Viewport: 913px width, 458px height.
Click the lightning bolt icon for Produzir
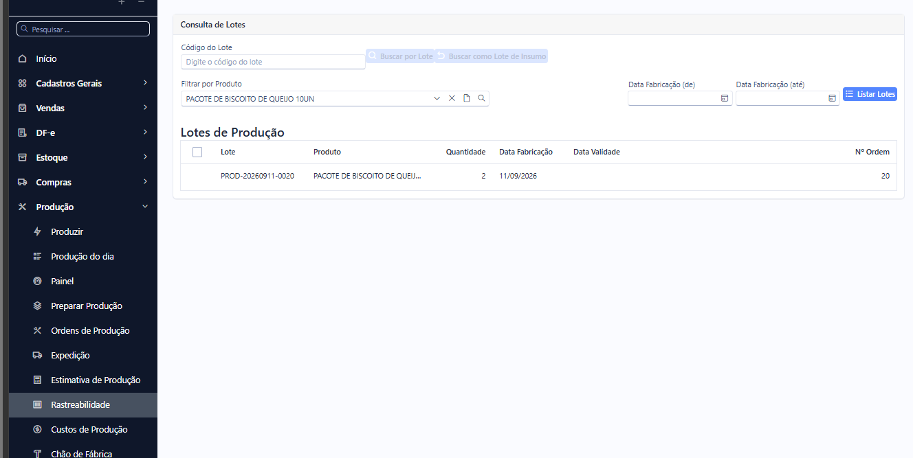(x=38, y=232)
